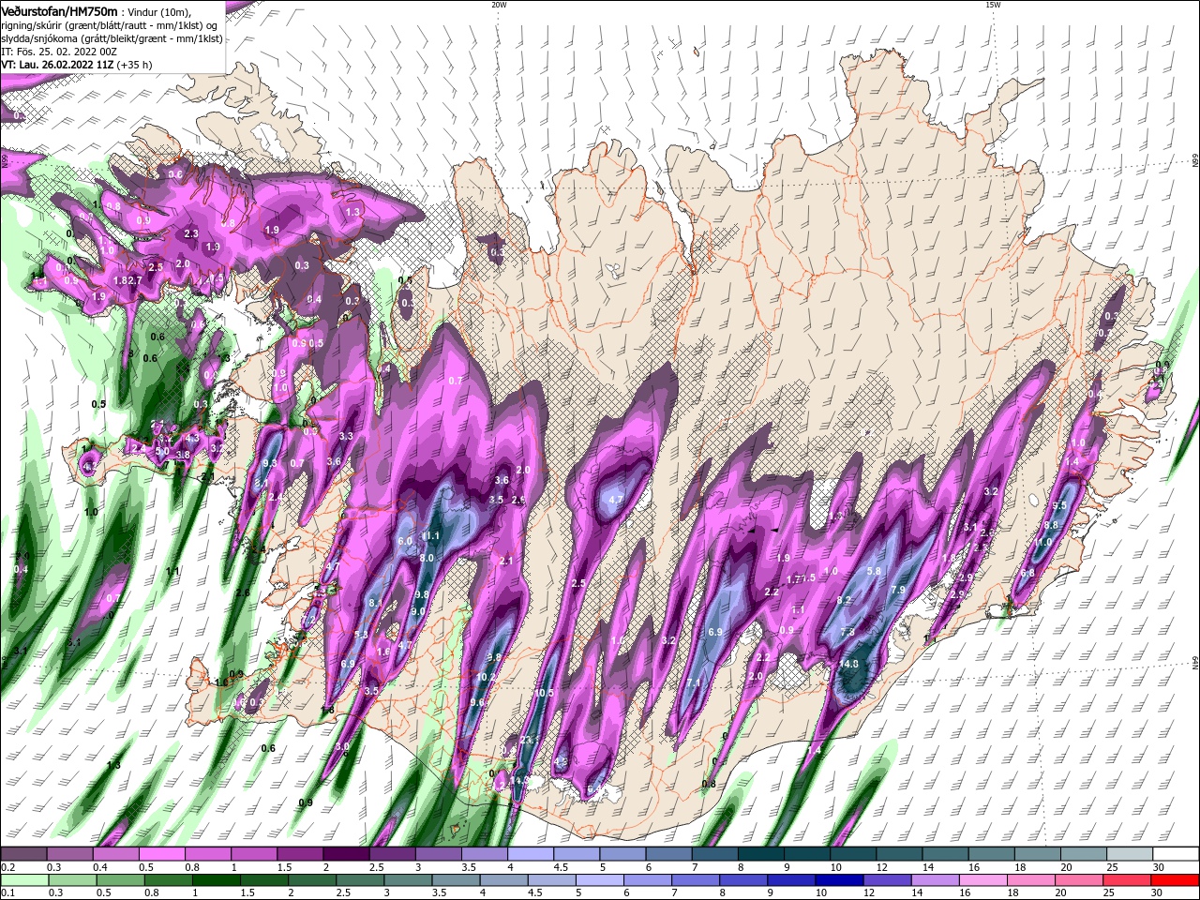Click the 15W longitude label
This screenshot has width=1200, height=900.
point(992,5)
